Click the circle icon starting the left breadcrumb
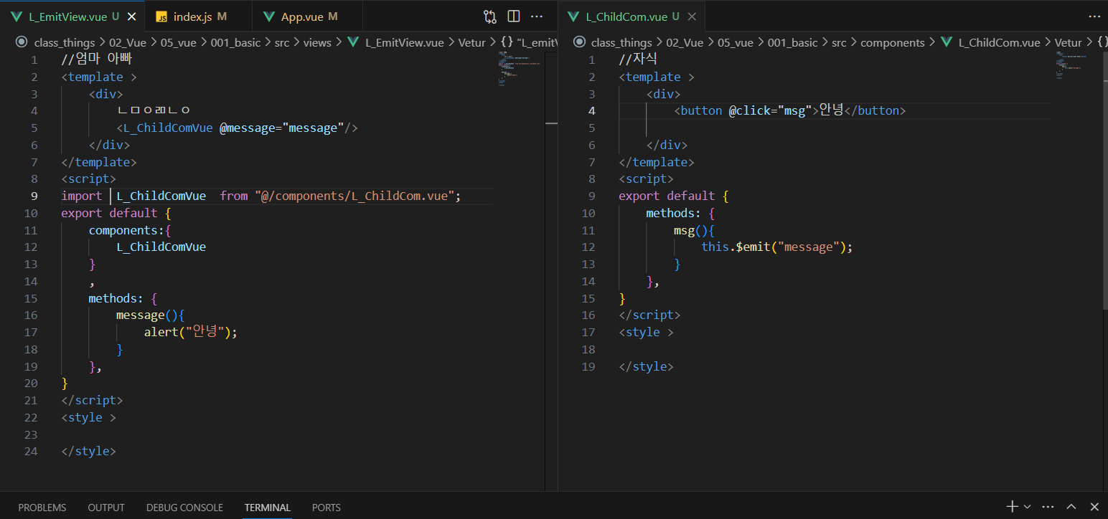This screenshot has width=1108, height=519. point(23,42)
